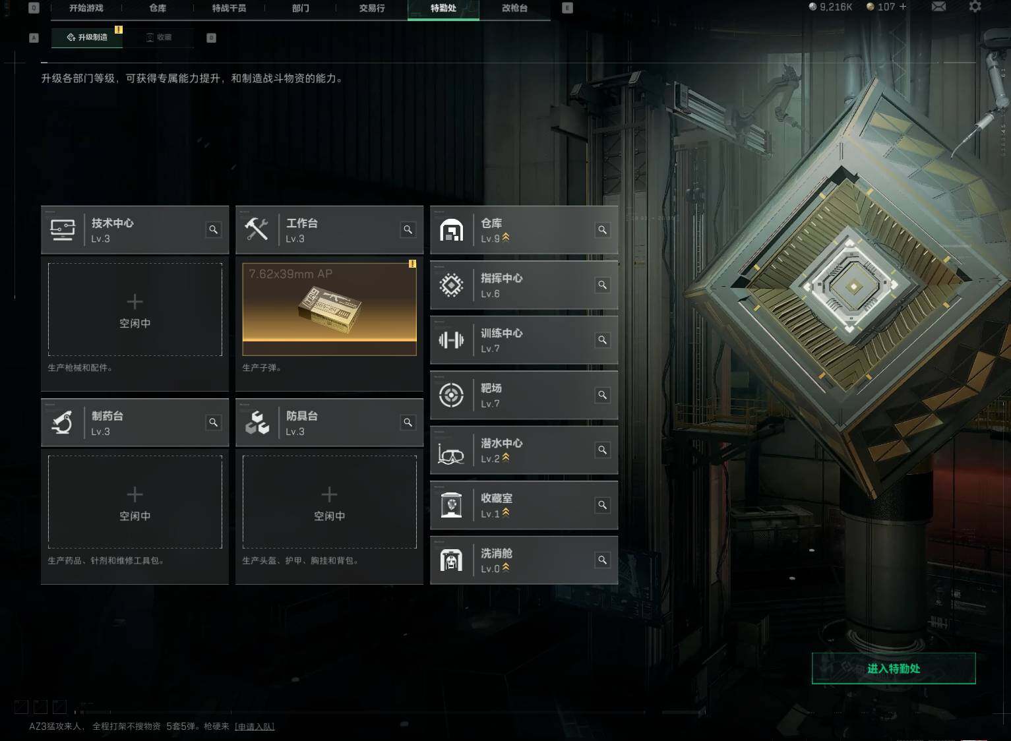This screenshot has height=741, width=1011.
Task: Click the 训练中心 dumbbell icon
Action: [451, 340]
